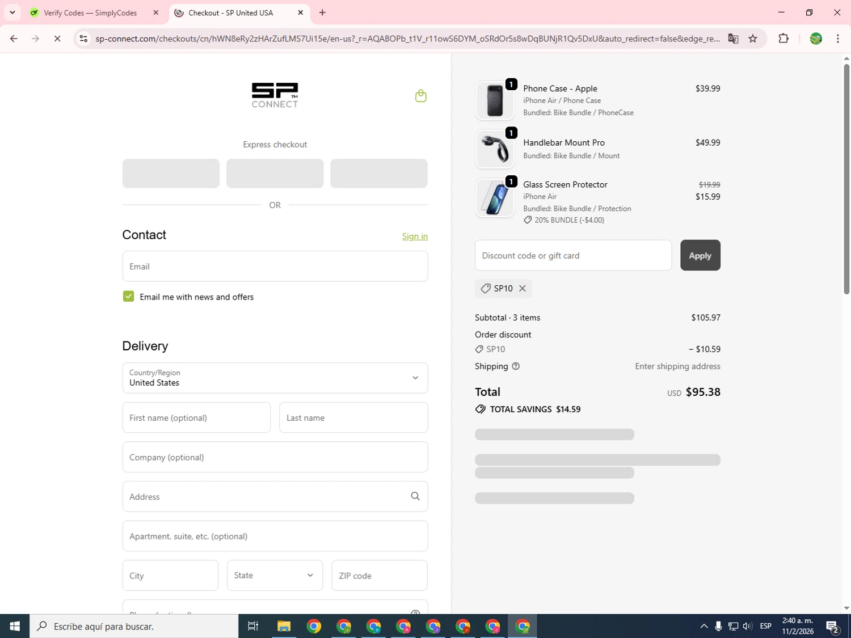Remove the SP10 discount code tag
The image size is (851, 638).
[523, 288]
